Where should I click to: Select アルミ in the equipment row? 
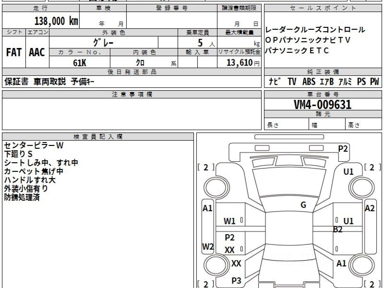point(345,82)
